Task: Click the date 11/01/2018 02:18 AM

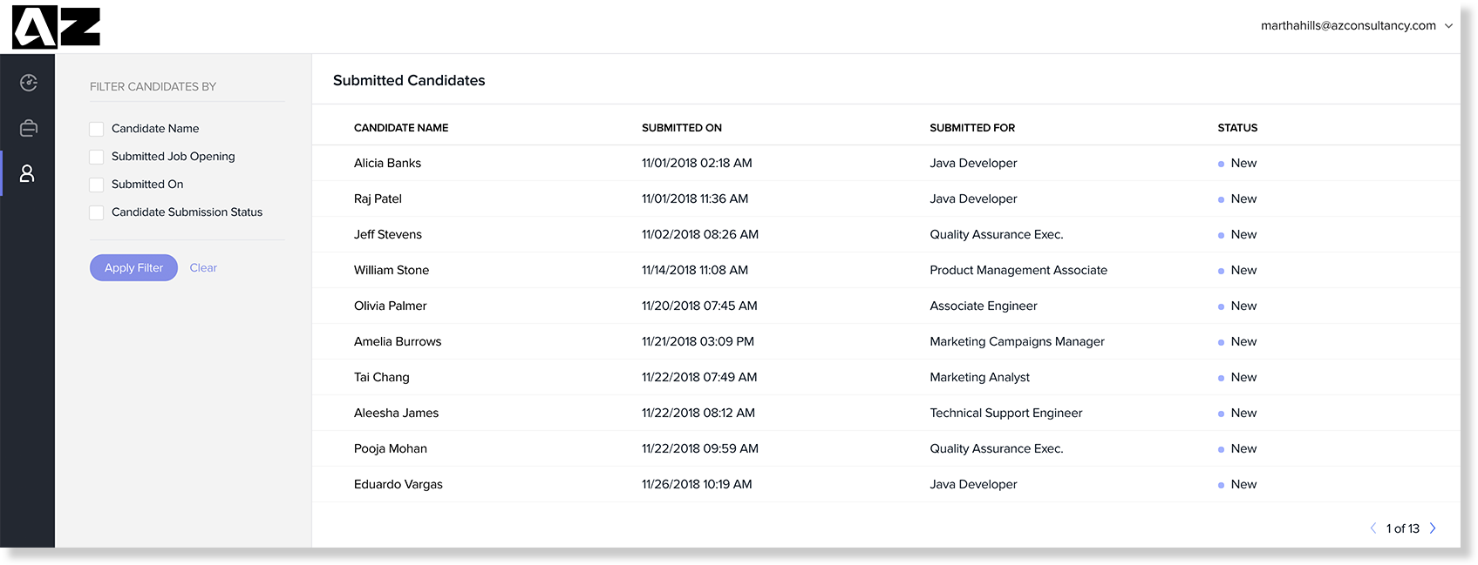Action: click(697, 163)
